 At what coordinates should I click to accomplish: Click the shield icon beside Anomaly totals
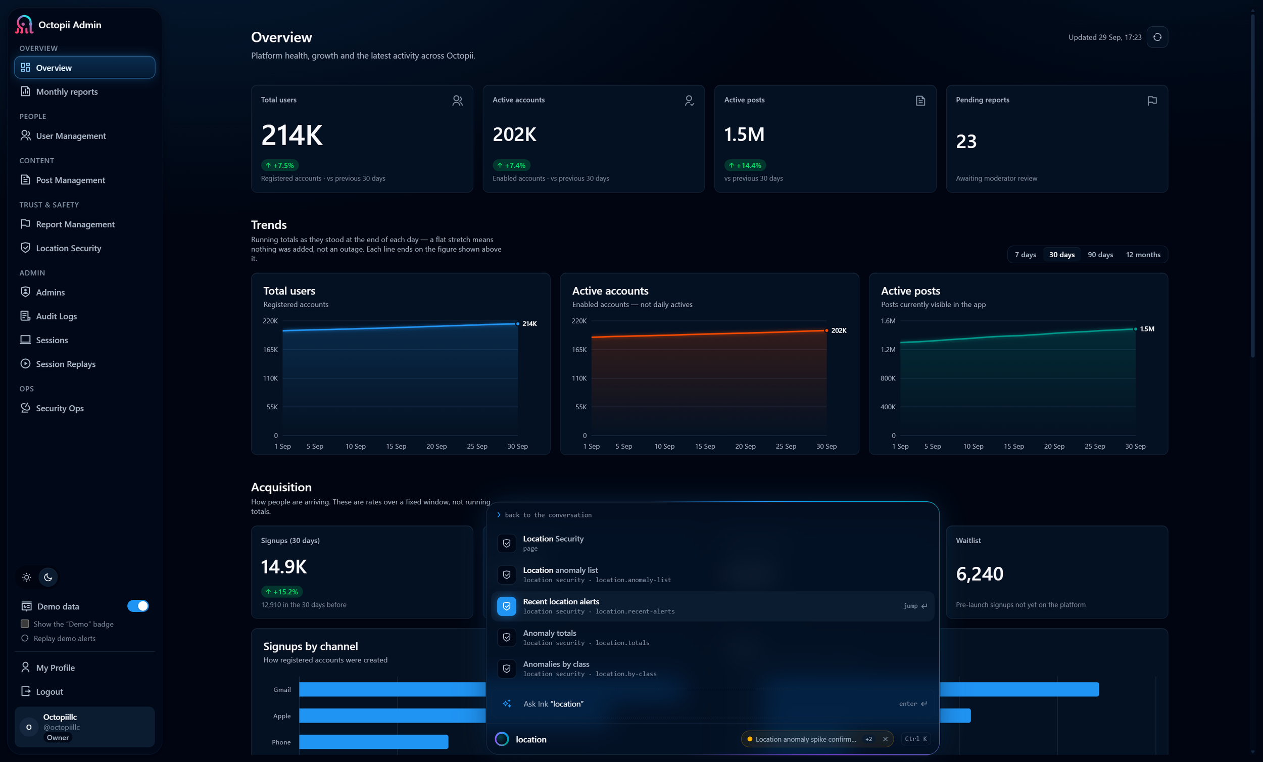point(506,637)
